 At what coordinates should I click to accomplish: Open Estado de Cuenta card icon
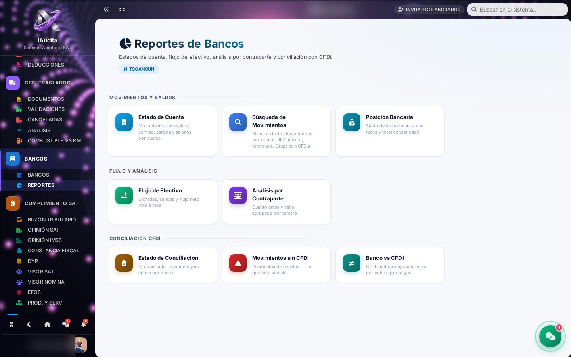click(124, 122)
